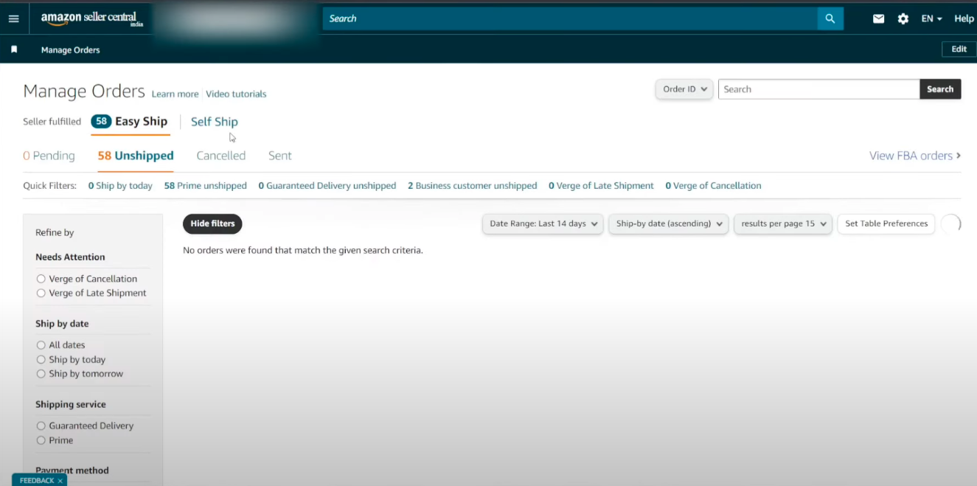Screen dimensions: 977x486
Task: Apply 58 Prime unshipped quick filter
Action: pos(206,186)
